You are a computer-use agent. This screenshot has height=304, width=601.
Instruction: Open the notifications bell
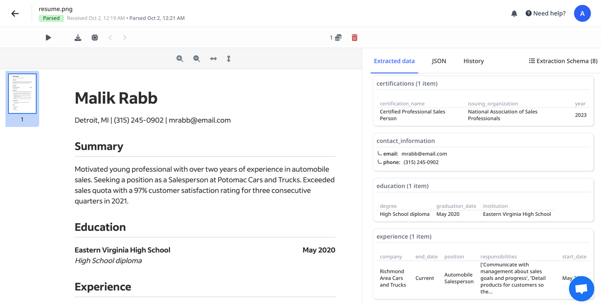click(514, 14)
